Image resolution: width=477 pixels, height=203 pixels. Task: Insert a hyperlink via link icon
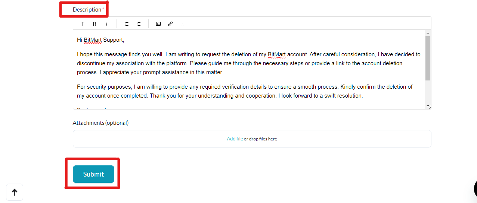pos(170,24)
